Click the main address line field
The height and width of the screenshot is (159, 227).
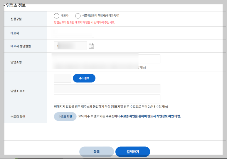coord(107,89)
